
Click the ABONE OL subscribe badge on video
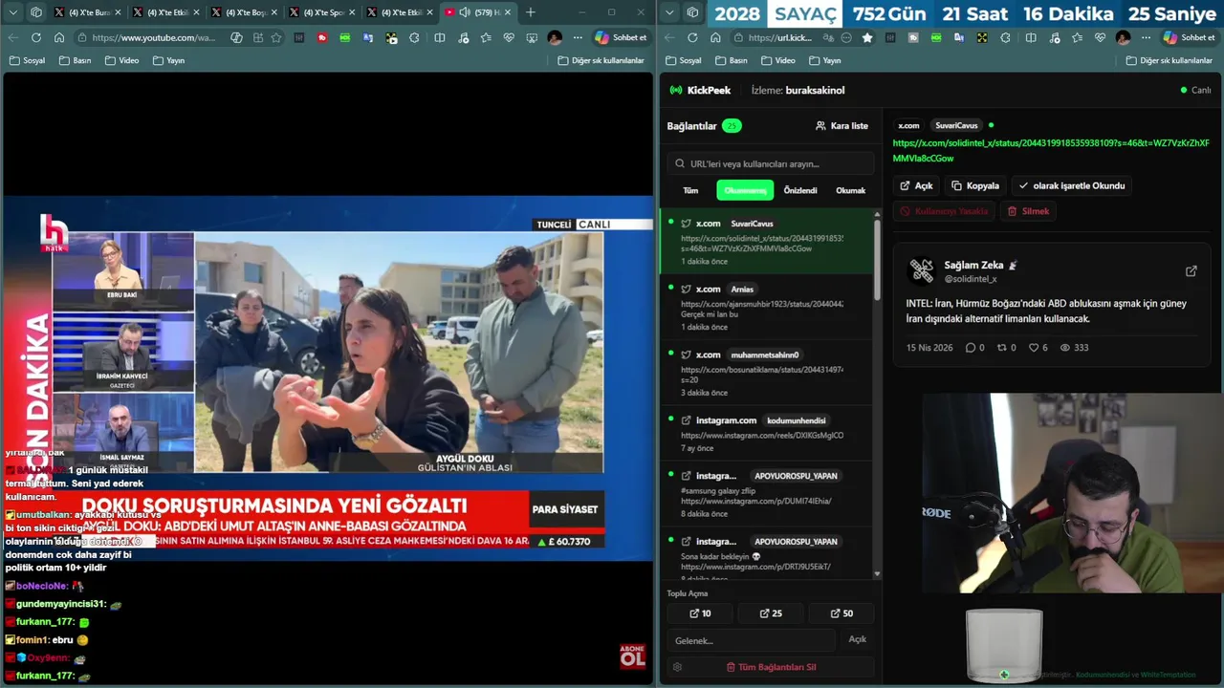tap(632, 656)
